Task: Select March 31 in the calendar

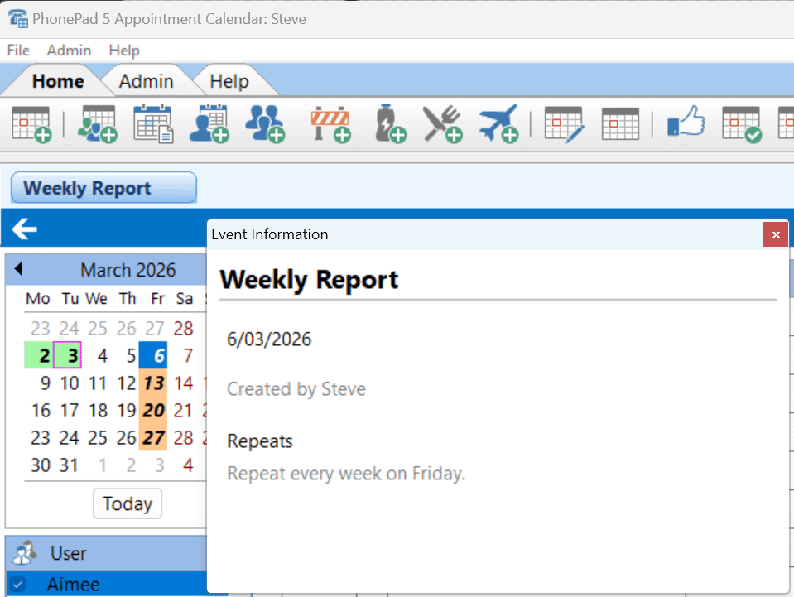Action: point(69,465)
